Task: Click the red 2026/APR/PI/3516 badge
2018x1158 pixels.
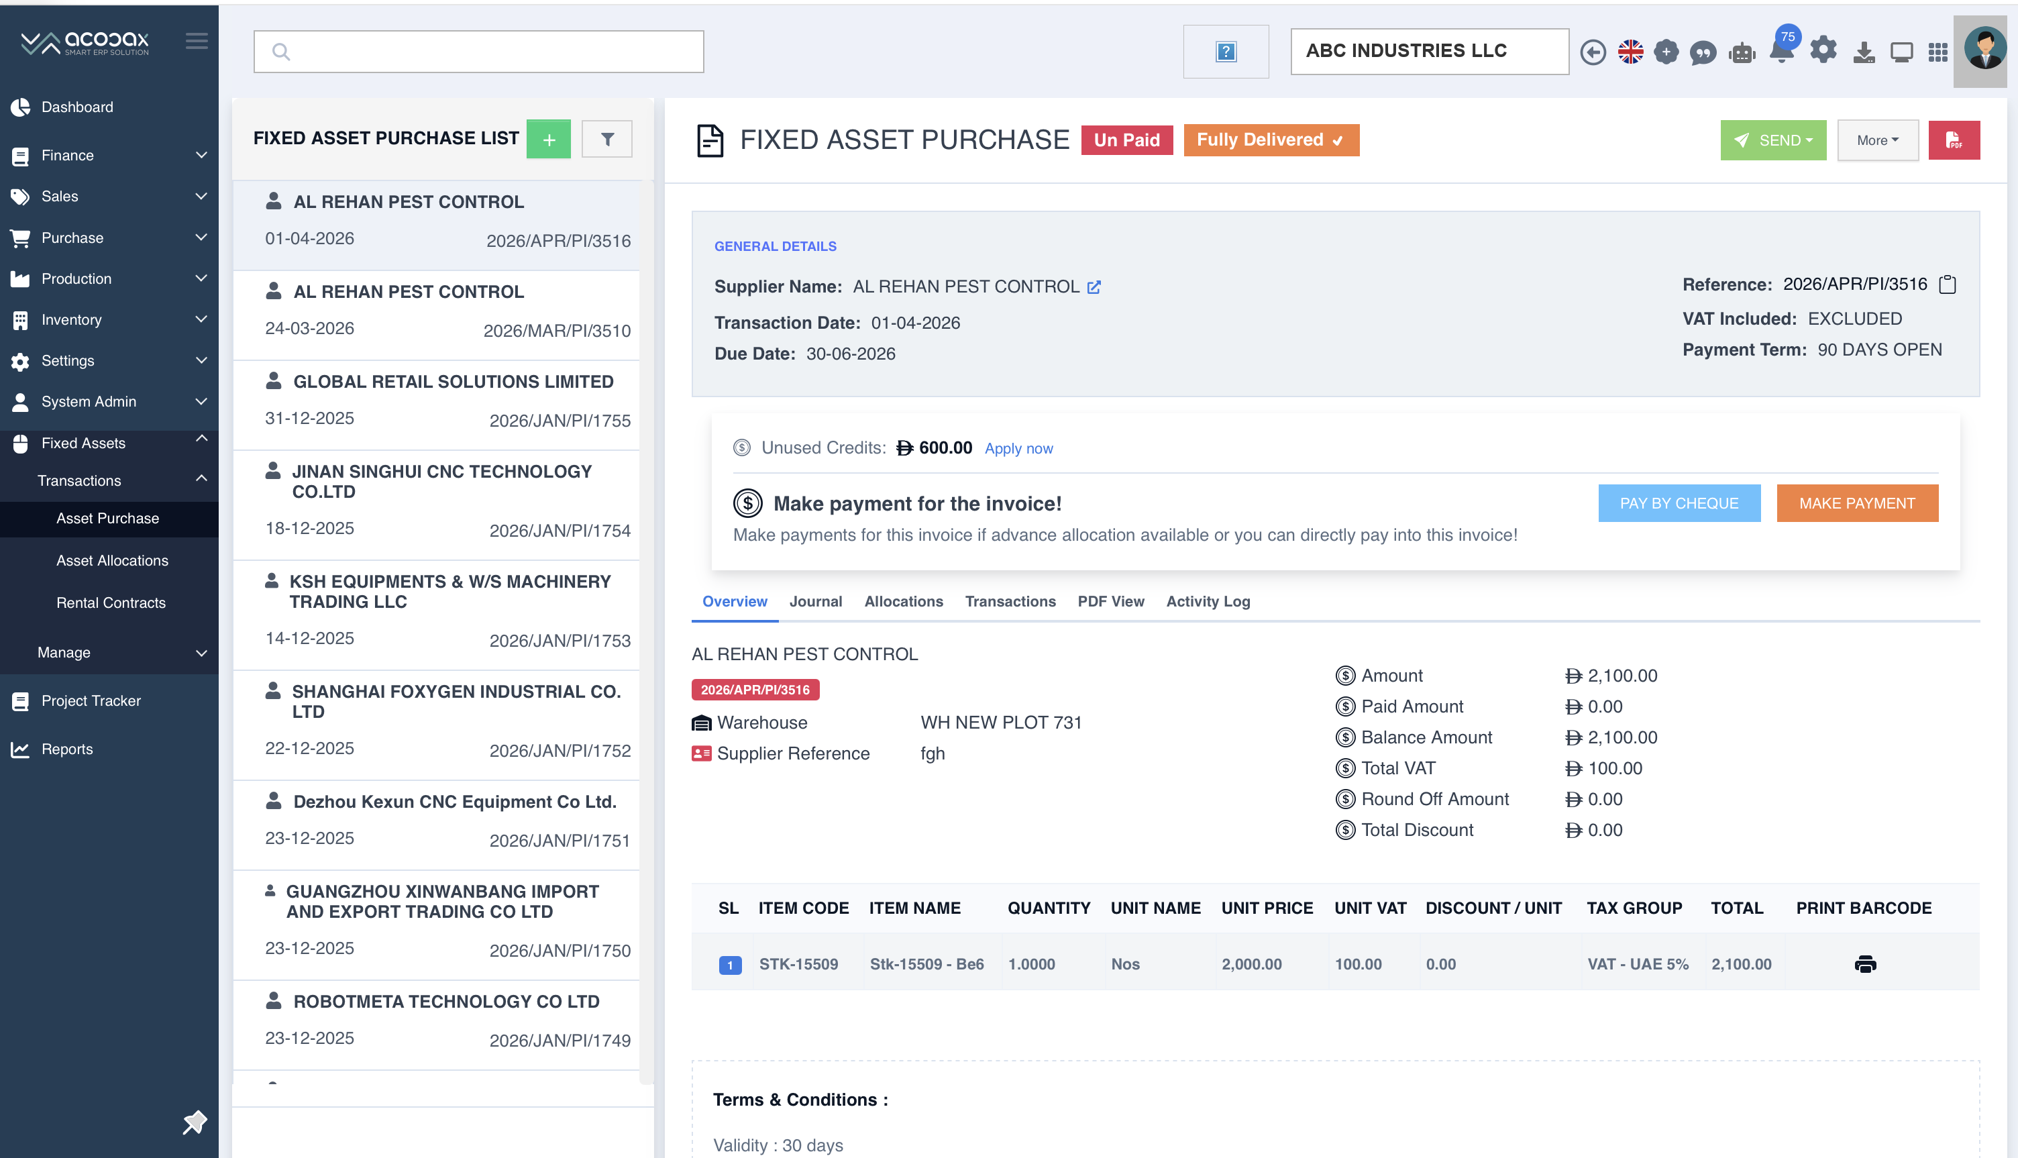Action: [755, 690]
